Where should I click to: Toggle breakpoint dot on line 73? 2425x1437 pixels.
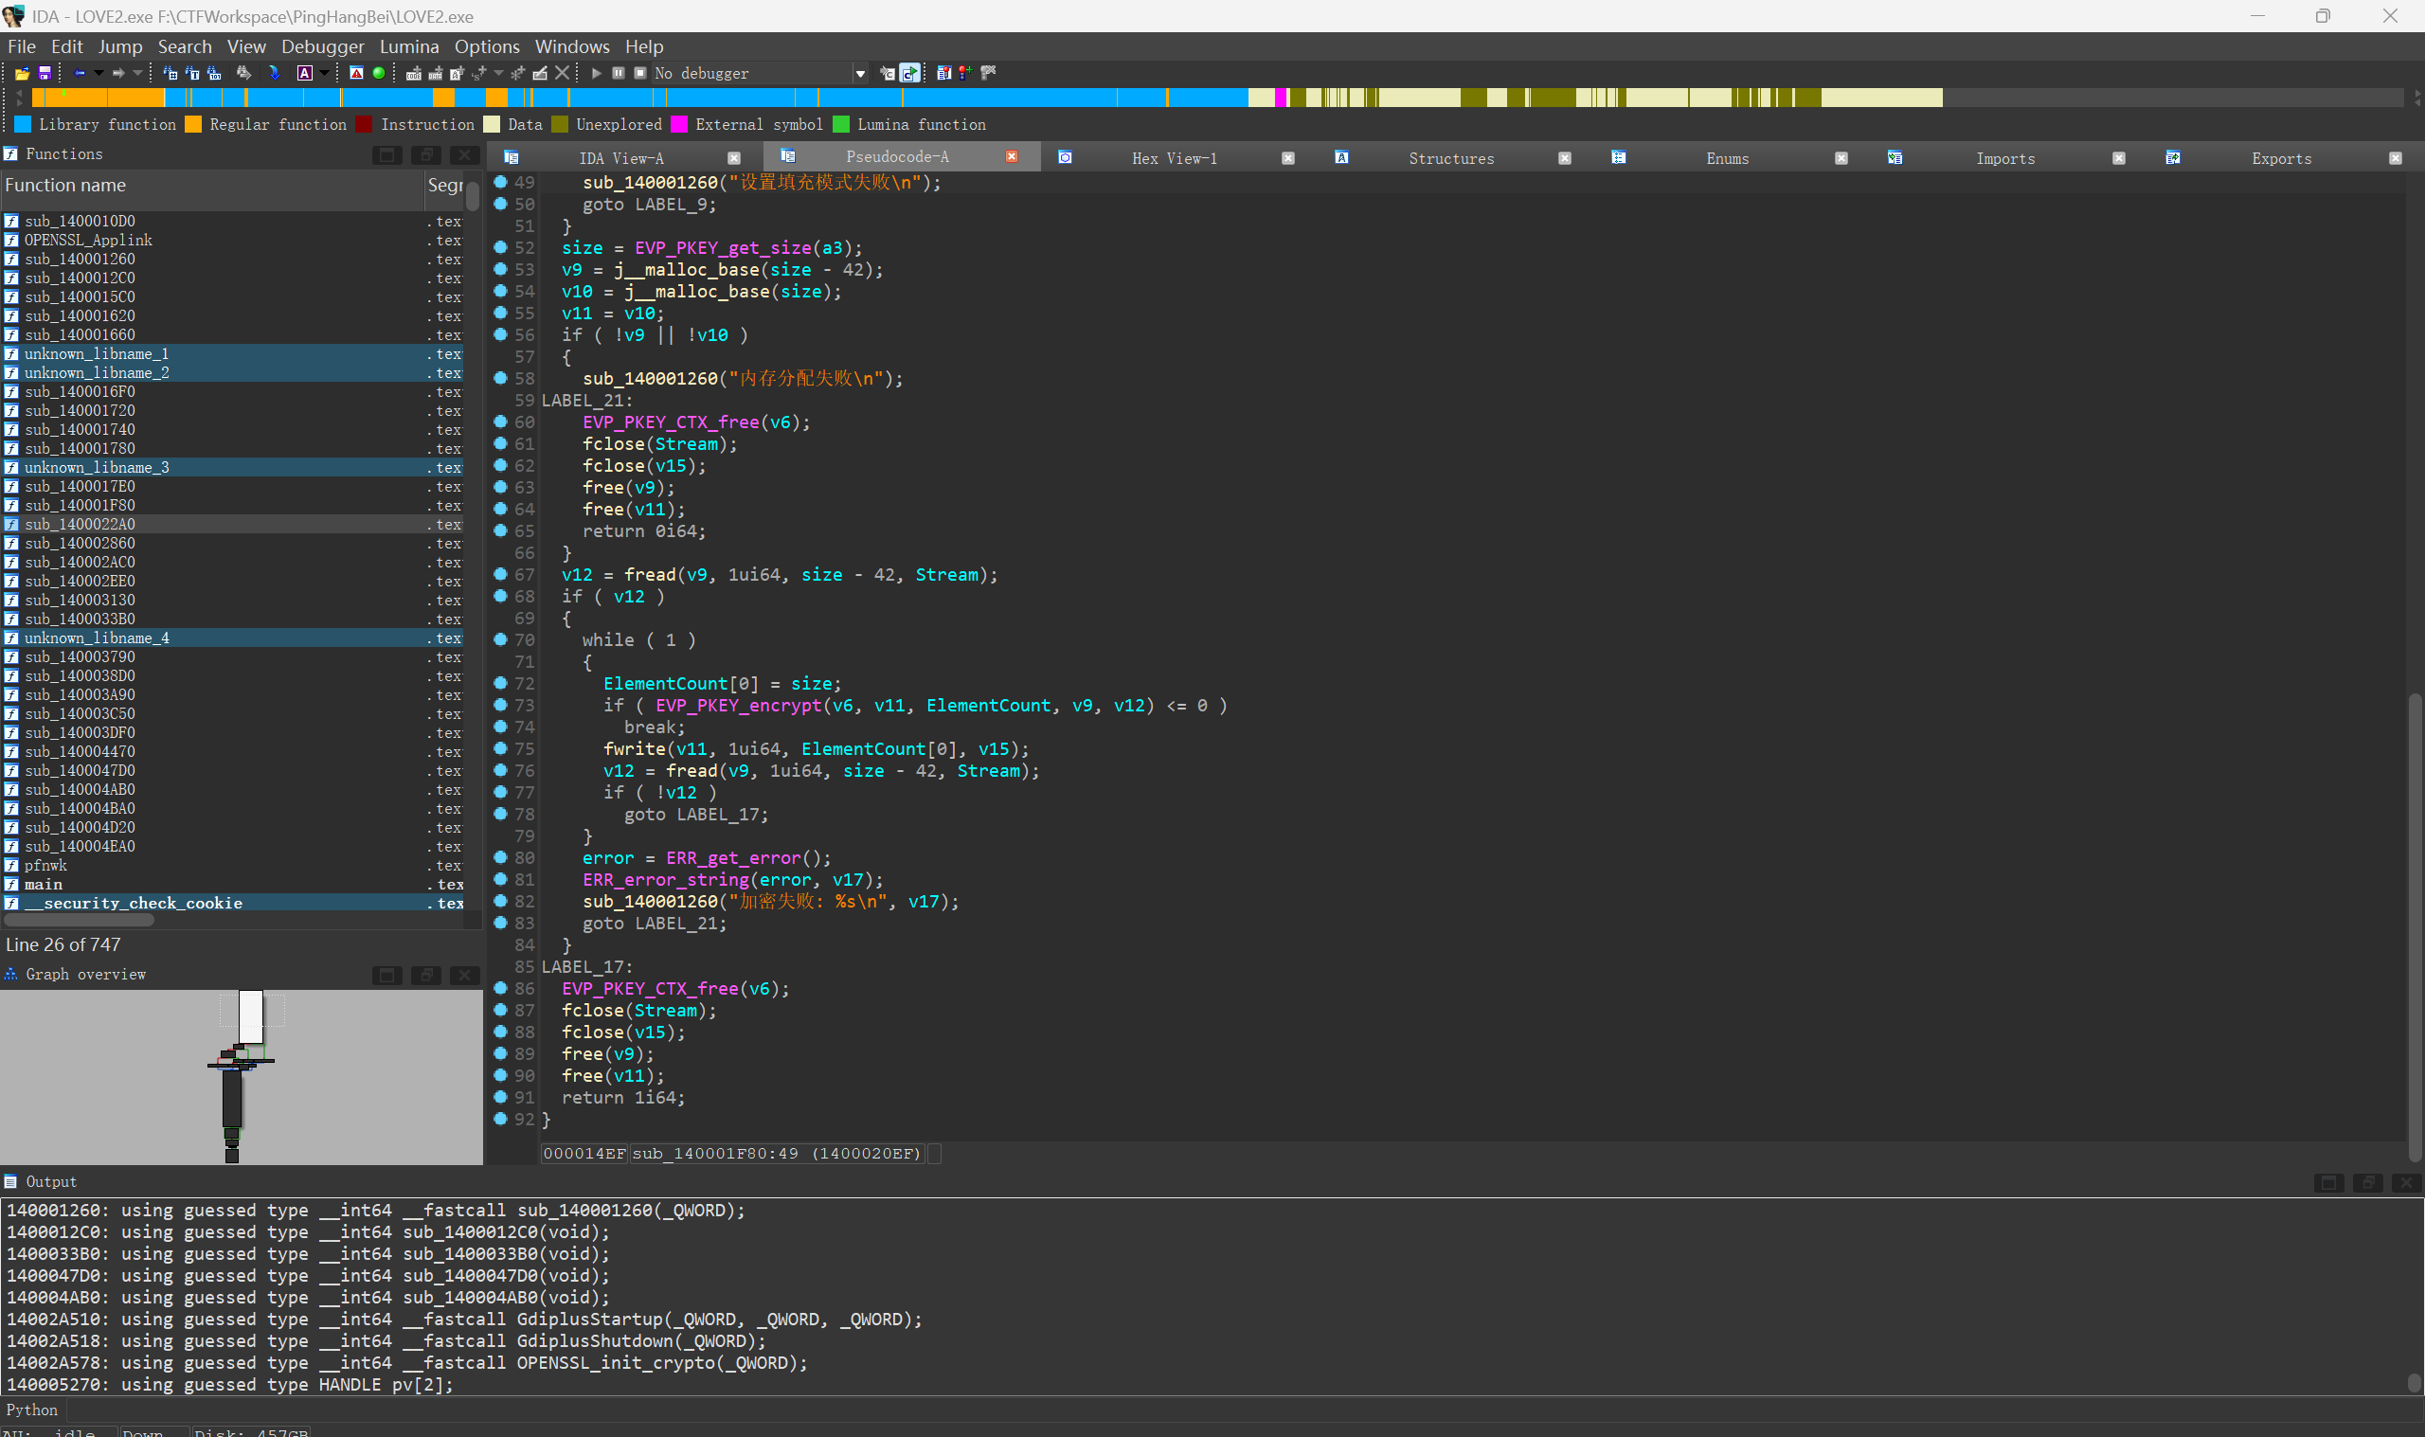click(500, 705)
